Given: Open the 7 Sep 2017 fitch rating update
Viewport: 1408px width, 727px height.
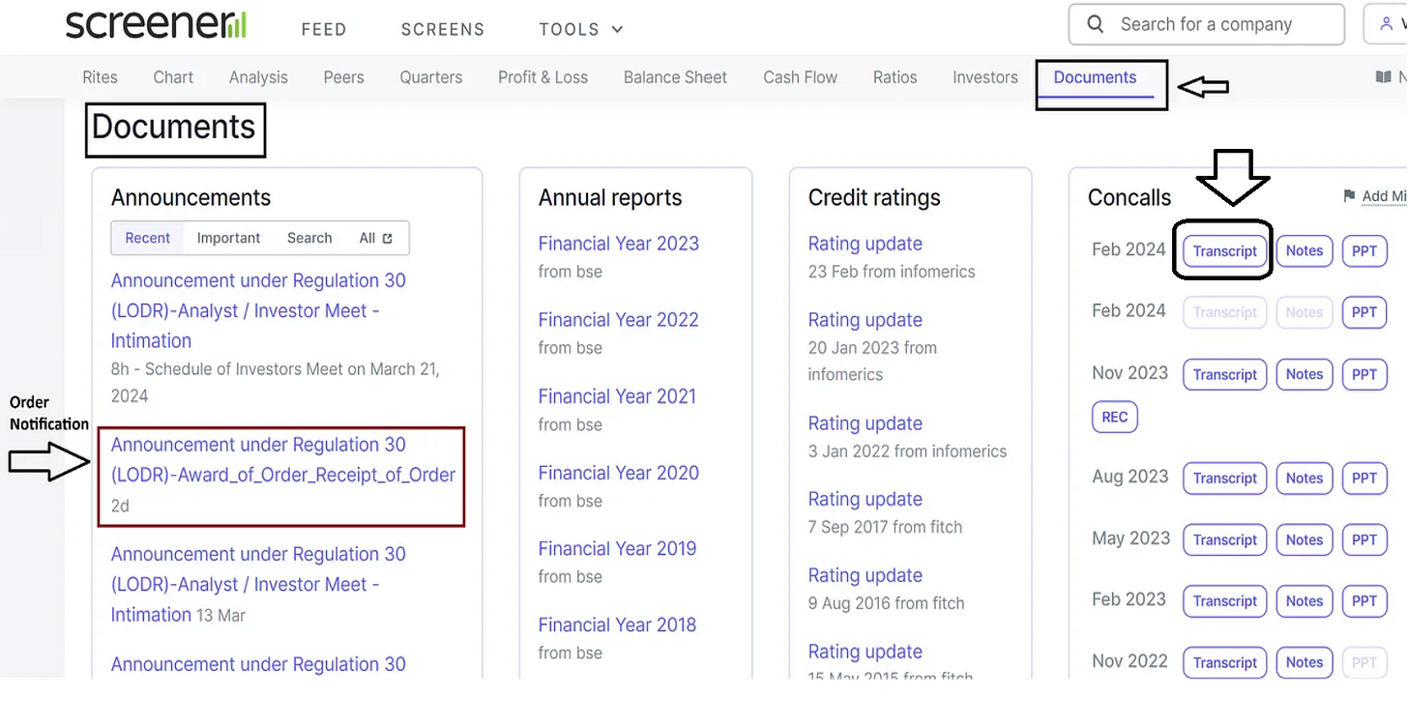Looking at the screenshot, I should (865, 499).
